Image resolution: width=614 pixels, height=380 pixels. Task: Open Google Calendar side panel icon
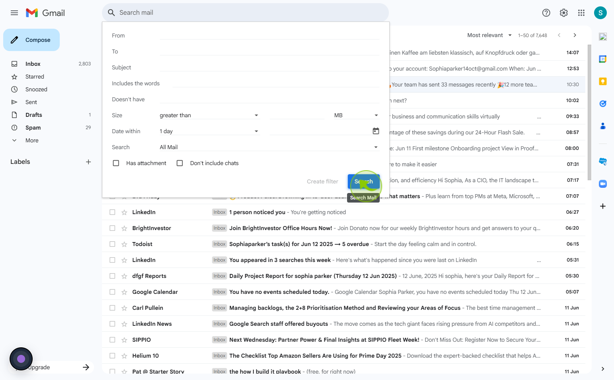click(x=603, y=59)
